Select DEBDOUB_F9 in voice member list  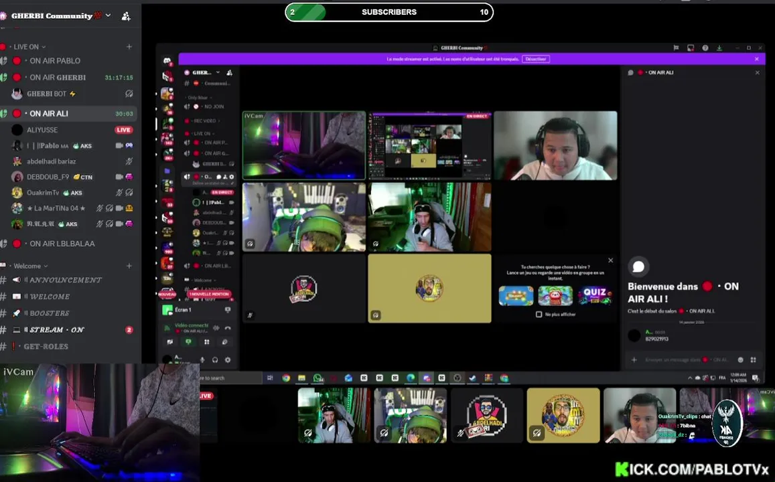pyautogui.click(x=73, y=177)
